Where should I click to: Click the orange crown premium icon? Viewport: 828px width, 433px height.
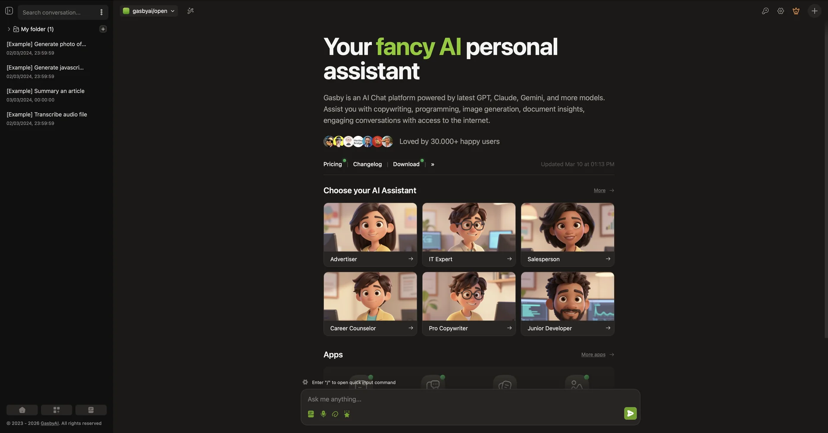(796, 11)
